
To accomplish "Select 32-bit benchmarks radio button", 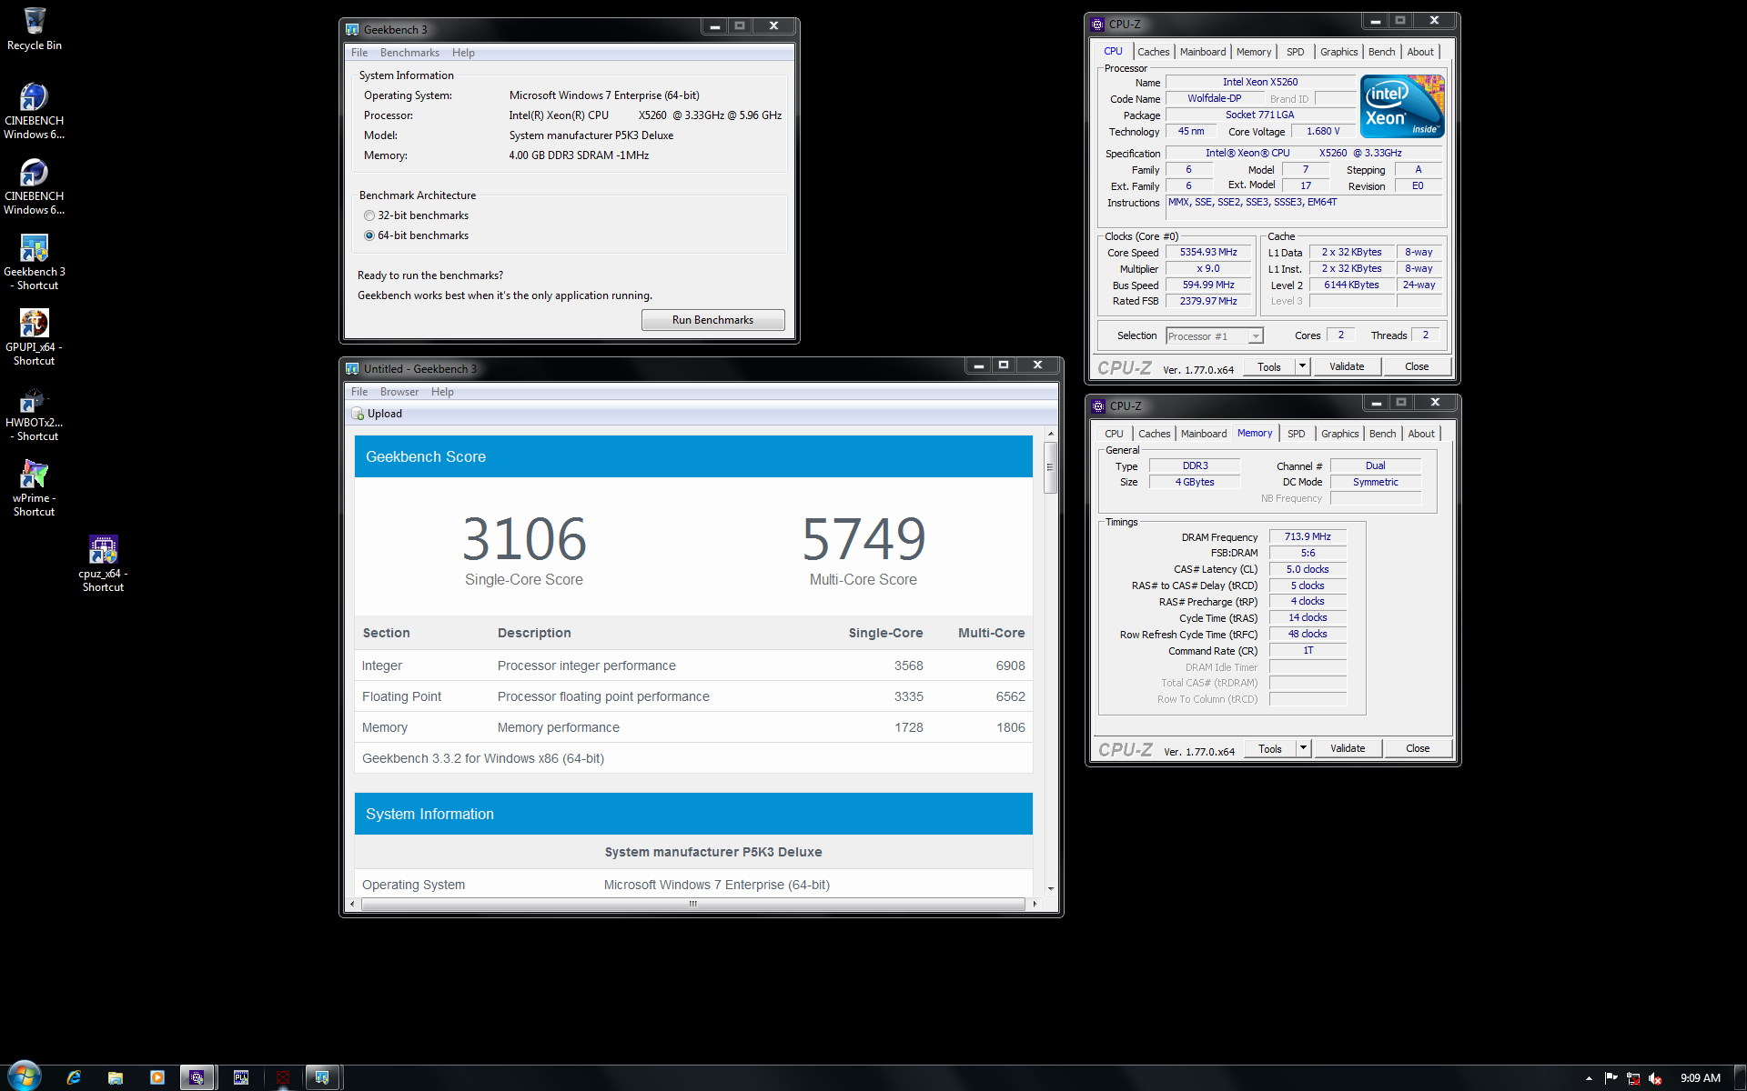I will coord(369,215).
